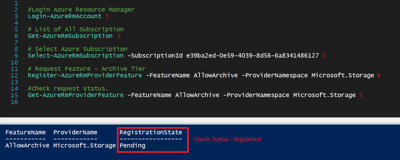Click line number 16 in the gutter
Viewport: 400px width, 160px height.
coord(15,102)
